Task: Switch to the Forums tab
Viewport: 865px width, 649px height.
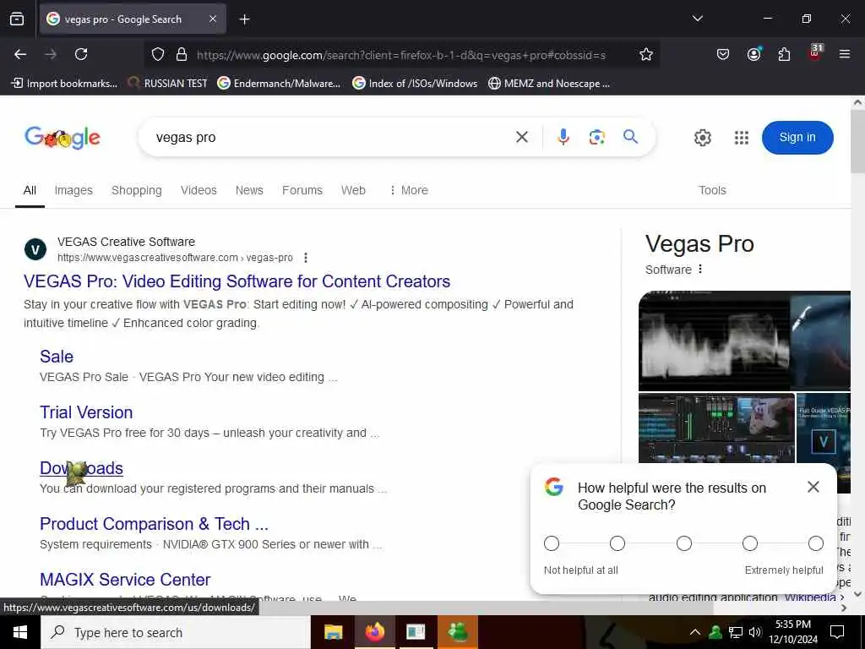Action: (x=302, y=190)
